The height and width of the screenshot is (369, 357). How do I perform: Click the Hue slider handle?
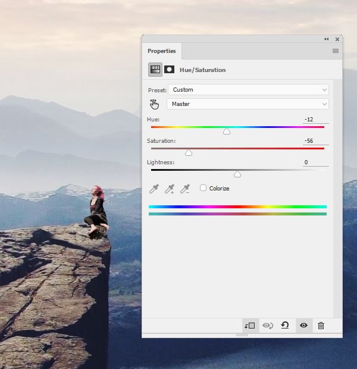coord(227,132)
